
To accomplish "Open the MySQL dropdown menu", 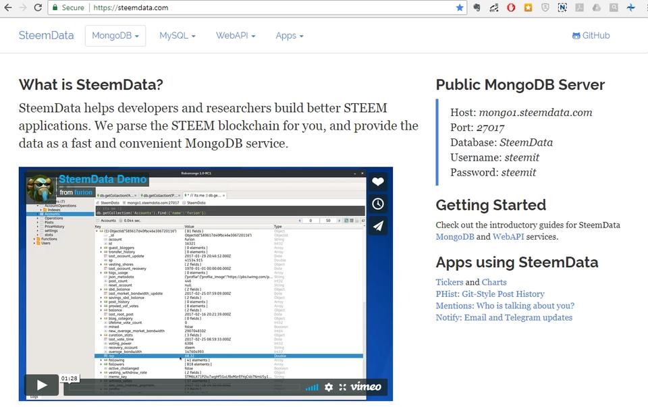I will pyautogui.click(x=177, y=36).
